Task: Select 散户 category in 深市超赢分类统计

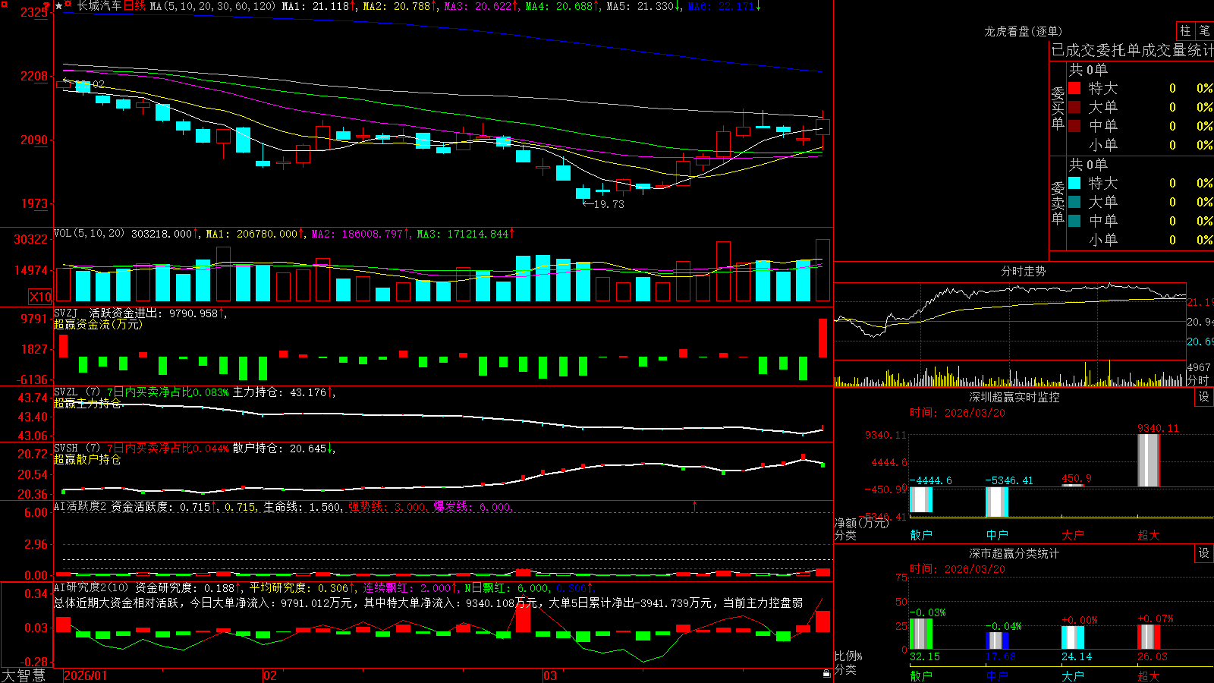Action: (x=921, y=675)
